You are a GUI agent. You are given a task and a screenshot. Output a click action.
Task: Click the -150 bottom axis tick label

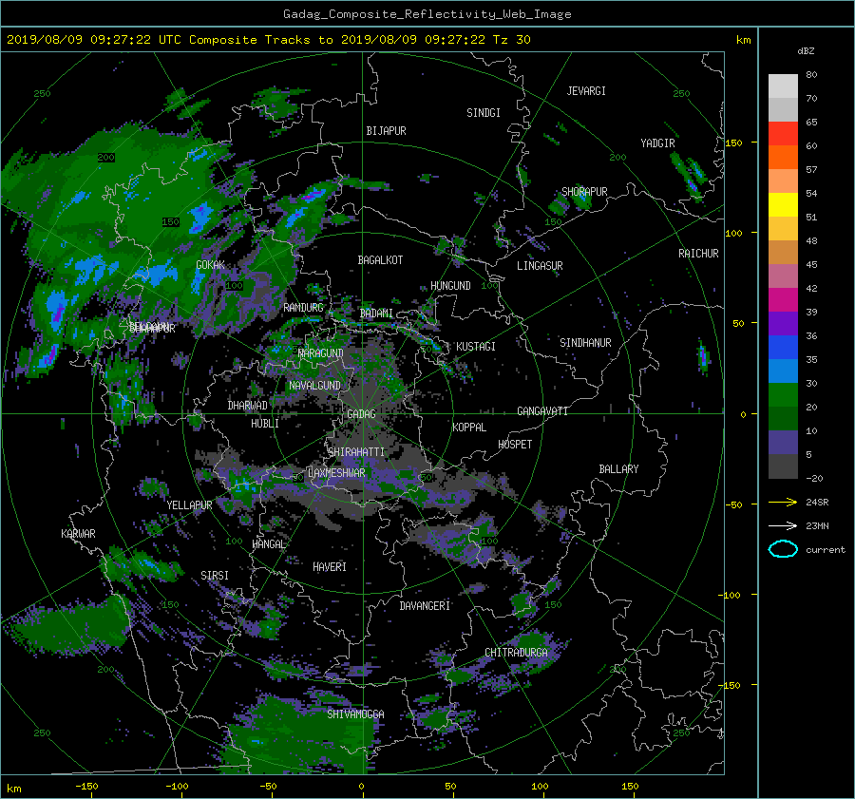tap(86, 787)
